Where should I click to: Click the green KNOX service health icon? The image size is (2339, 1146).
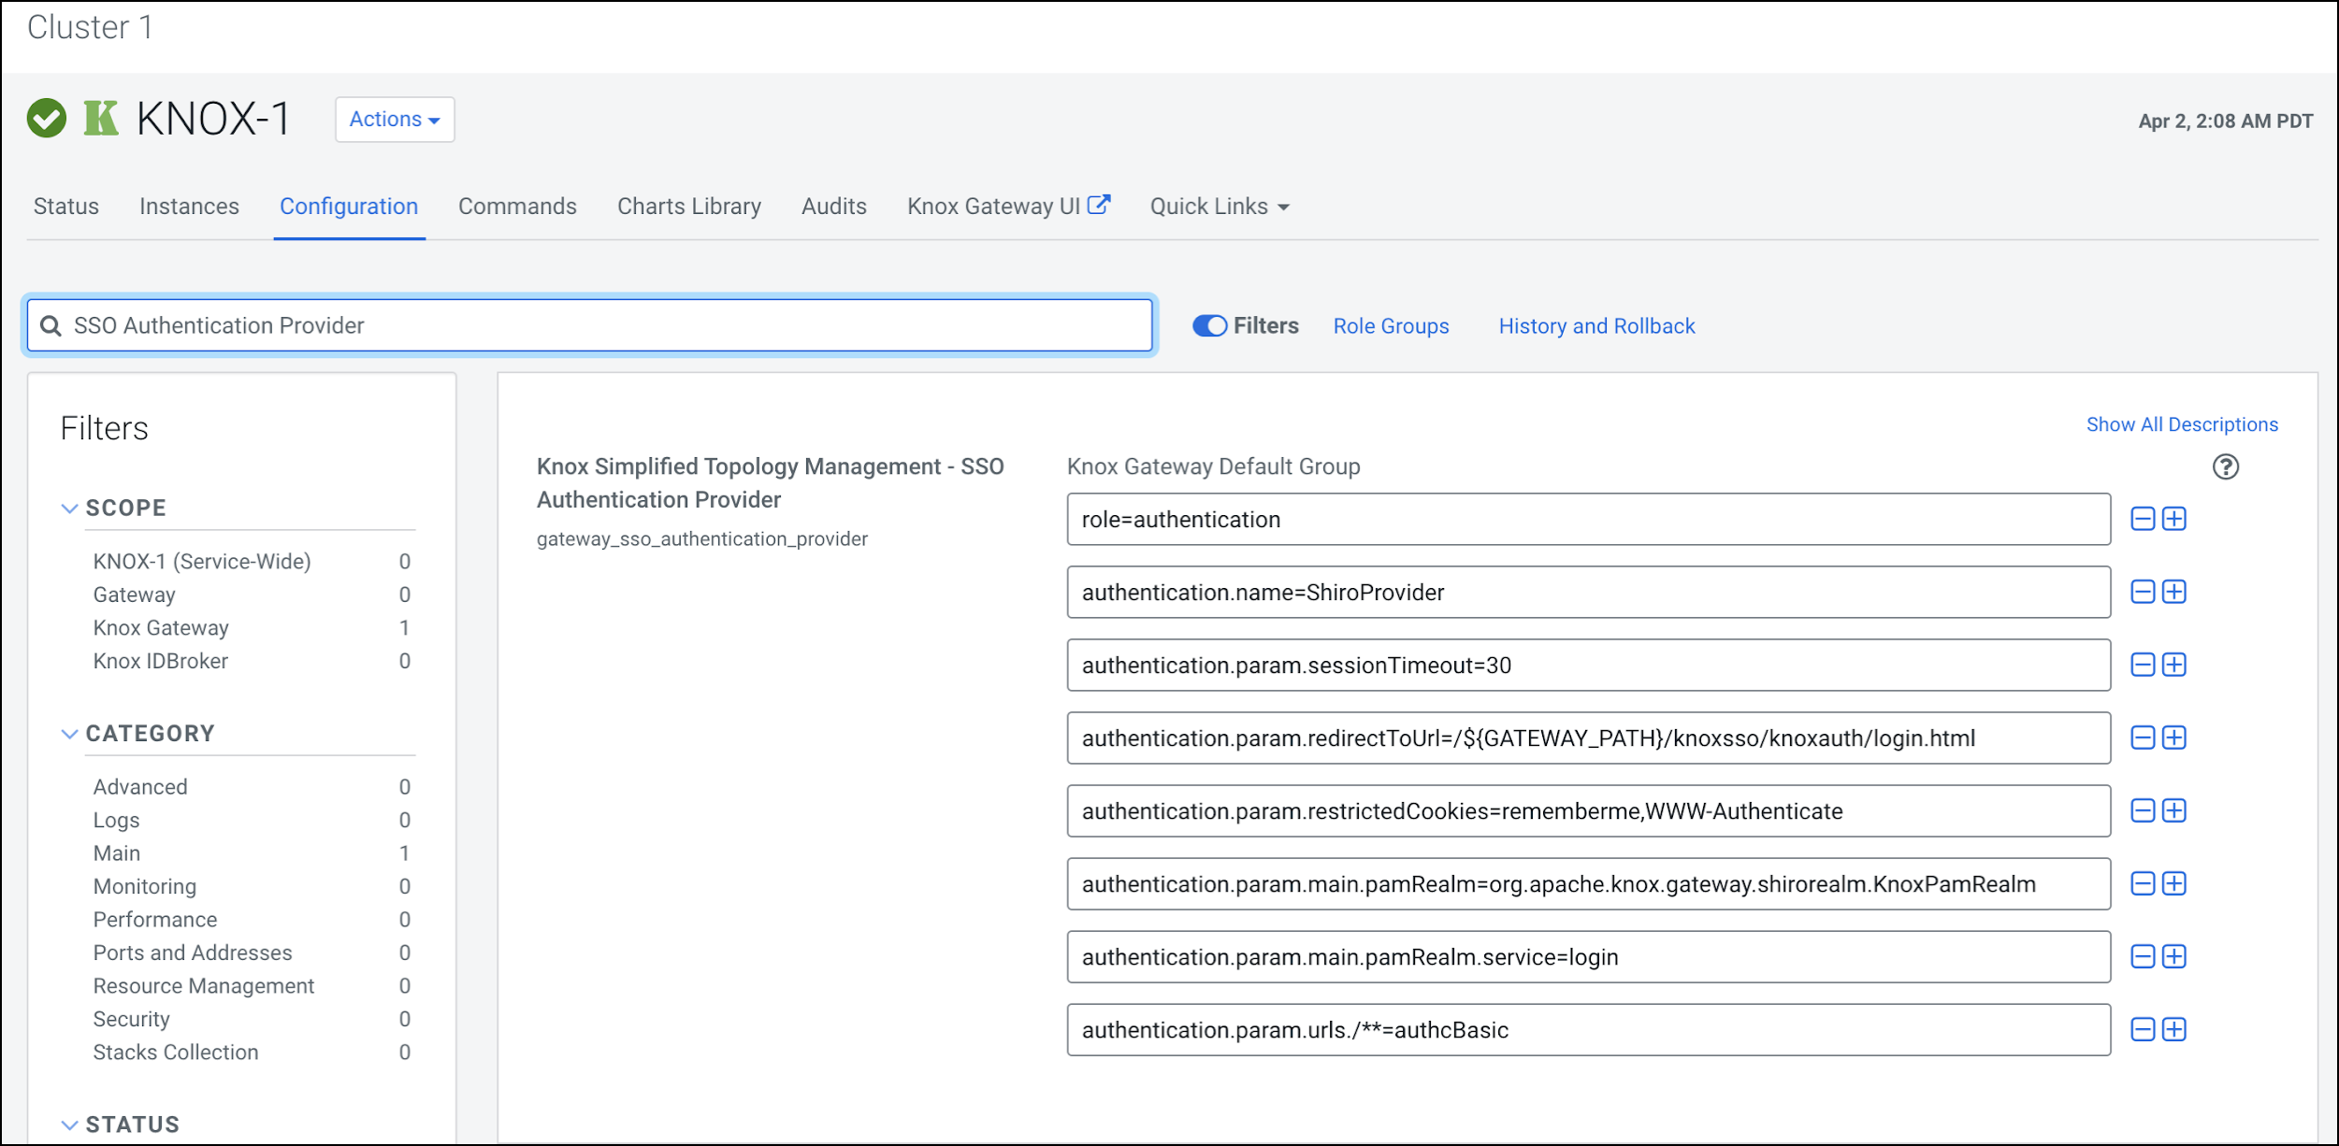(47, 119)
